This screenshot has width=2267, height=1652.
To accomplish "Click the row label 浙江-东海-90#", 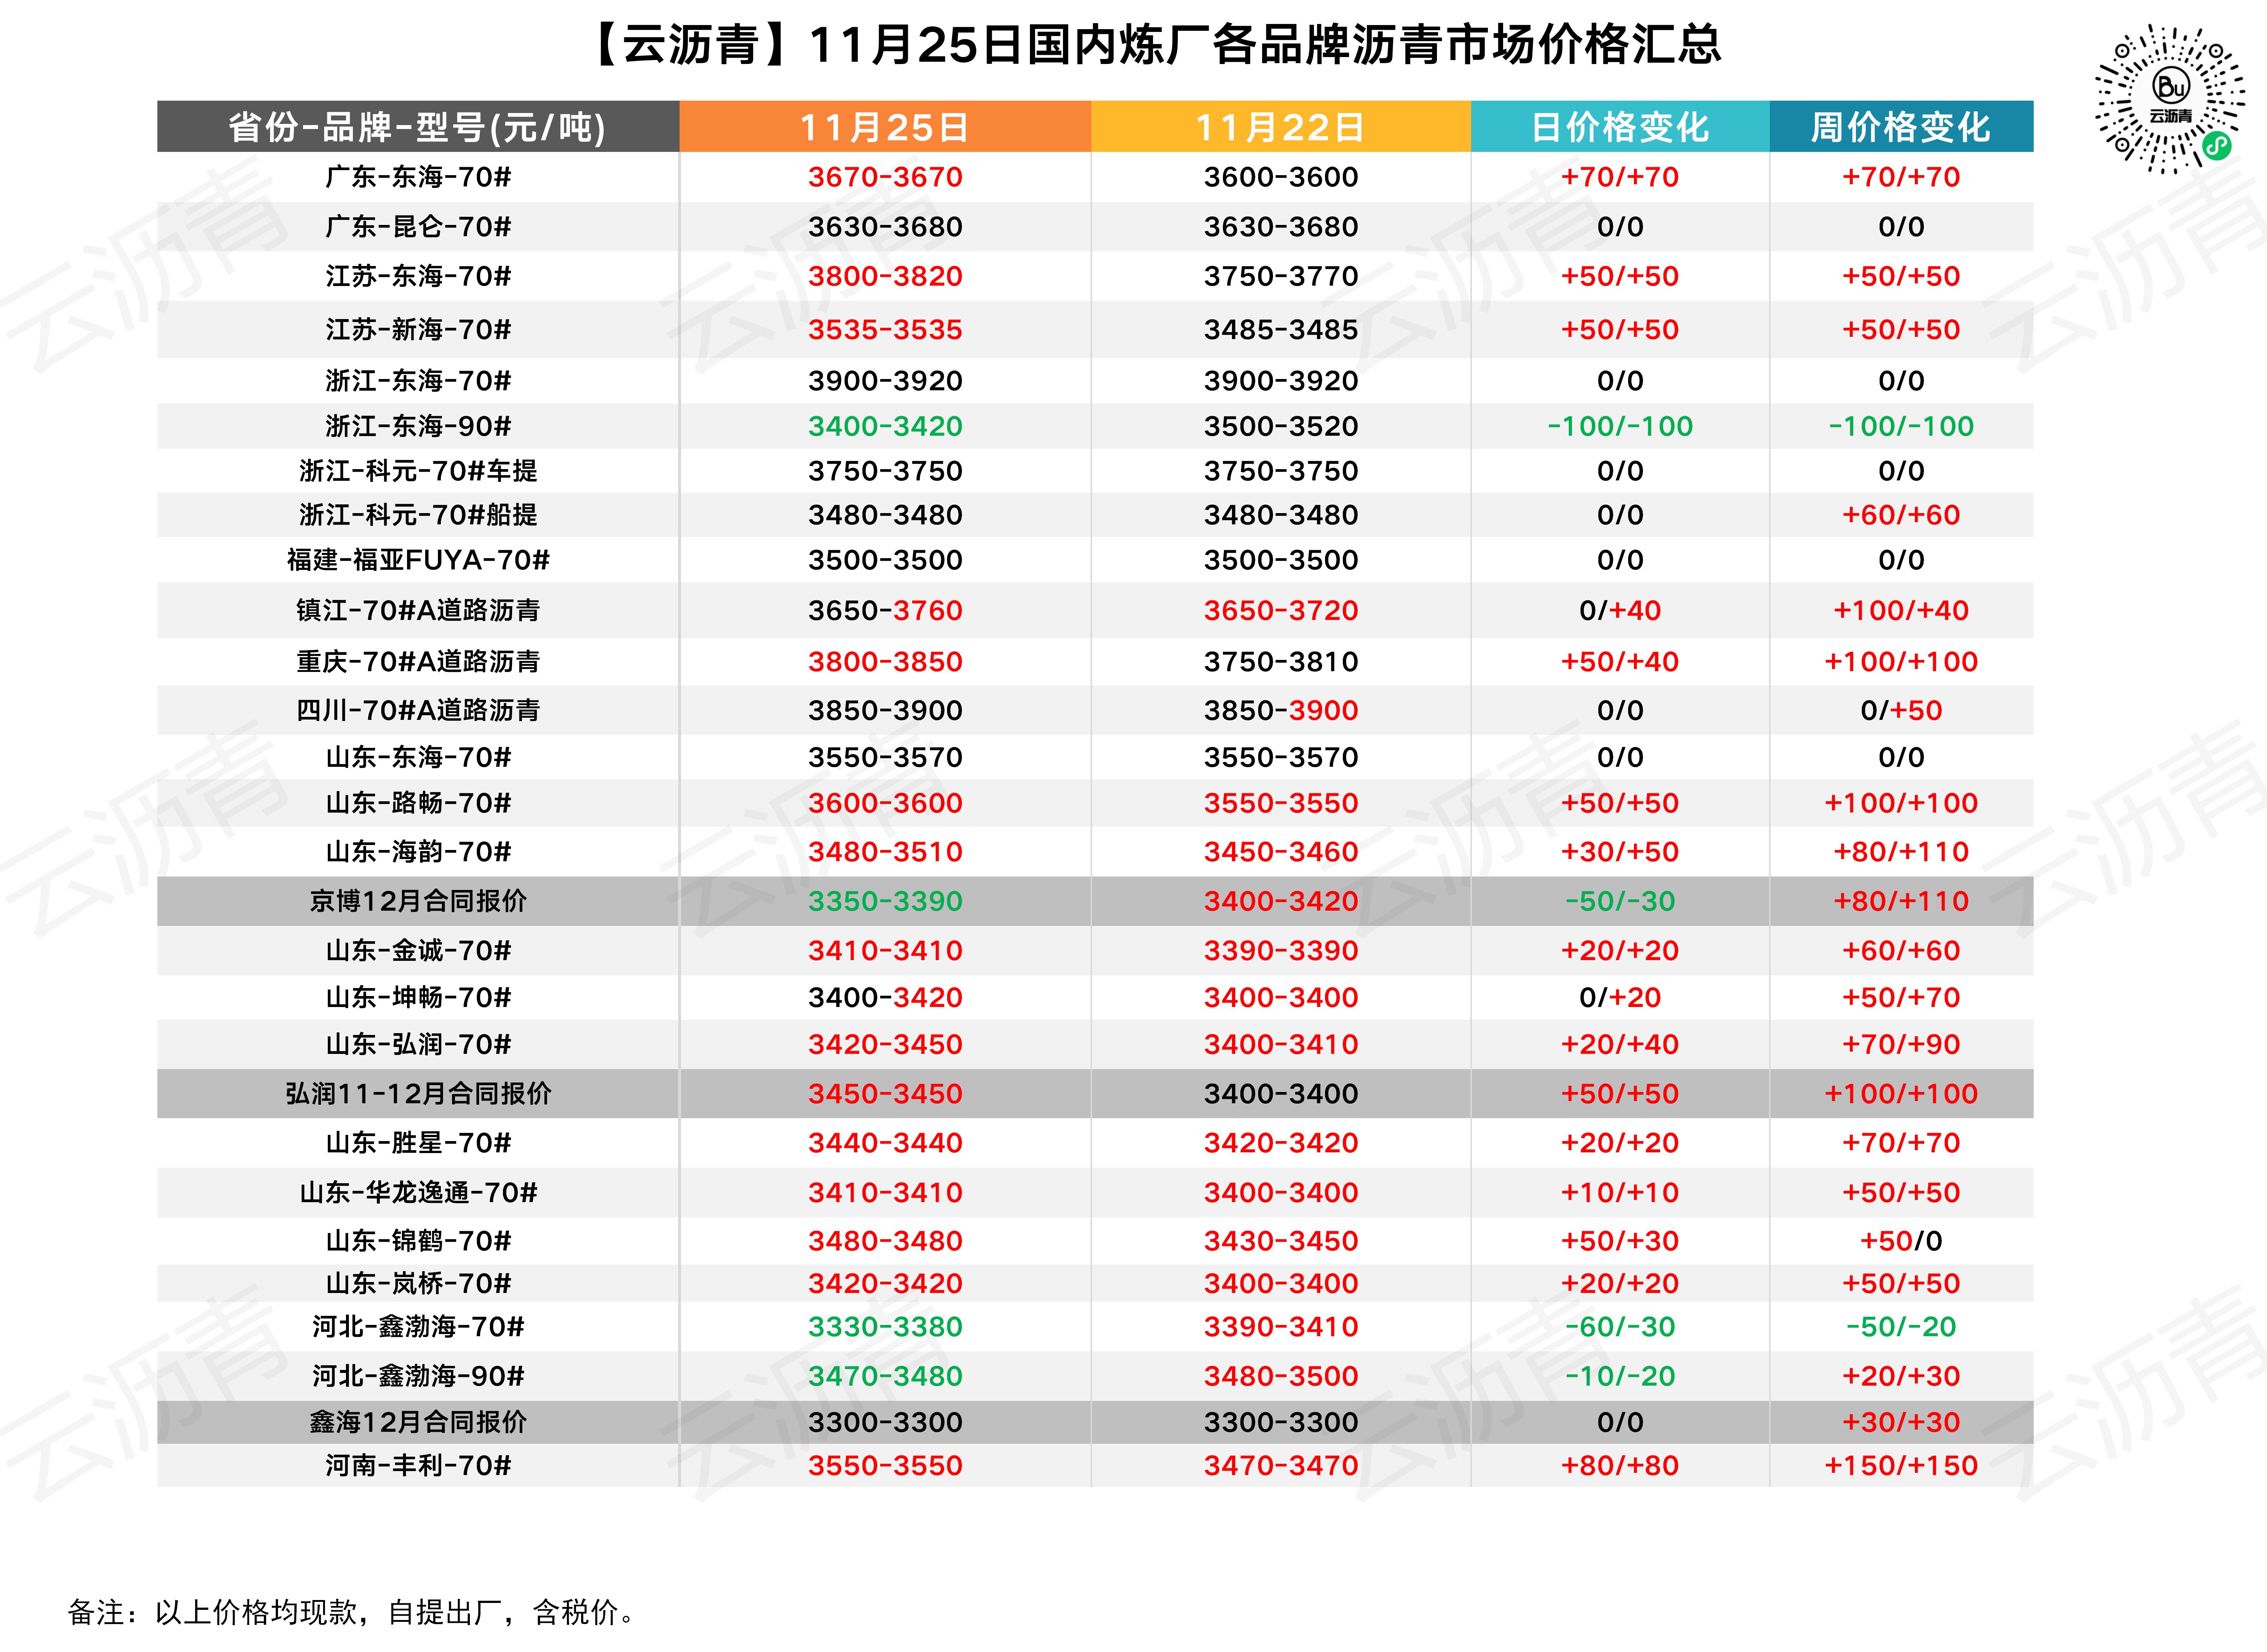I will coord(418,426).
